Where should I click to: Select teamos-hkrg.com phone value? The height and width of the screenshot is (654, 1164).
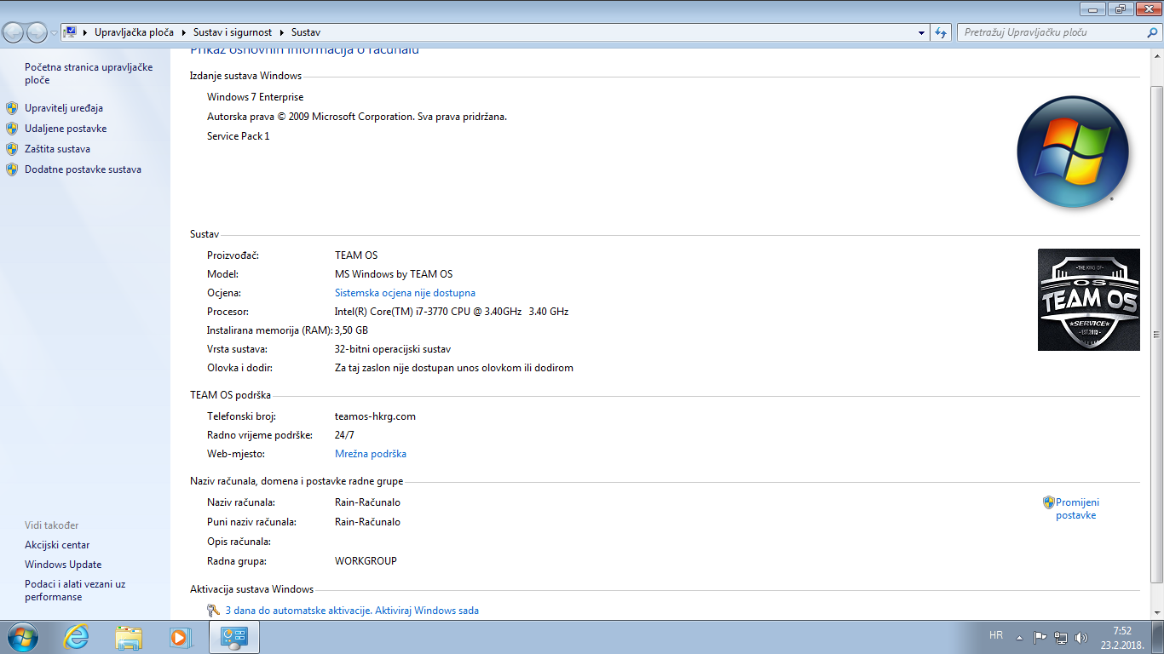tap(375, 416)
